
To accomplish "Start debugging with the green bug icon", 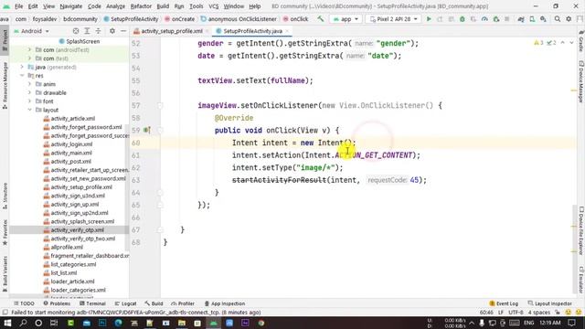I will coord(463,18).
